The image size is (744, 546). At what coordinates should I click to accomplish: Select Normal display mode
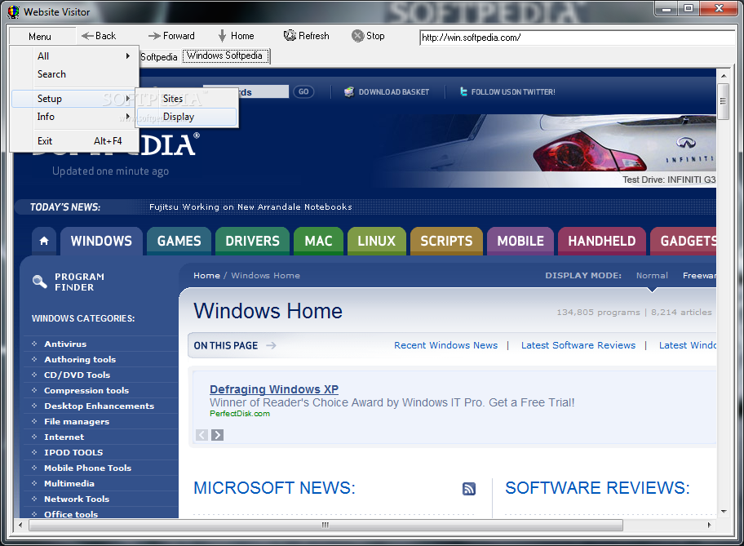(652, 276)
